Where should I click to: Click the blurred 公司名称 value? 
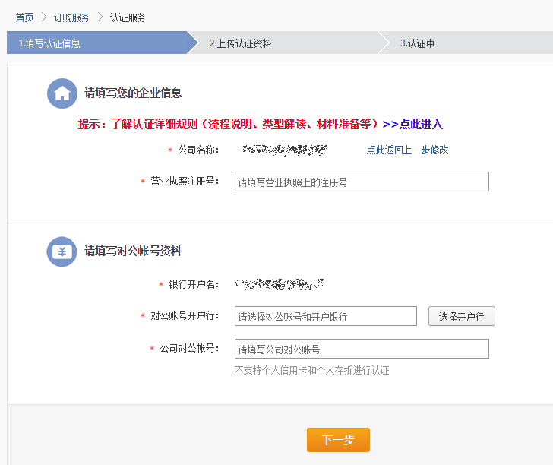[283, 150]
